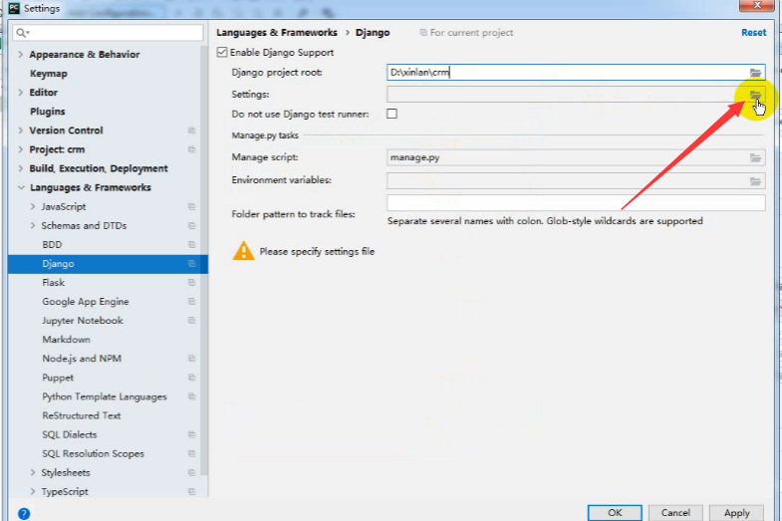Click OK to confirm settings
Image resolution: width=782 pixels, height=521 pixels.
pos(615,513)
